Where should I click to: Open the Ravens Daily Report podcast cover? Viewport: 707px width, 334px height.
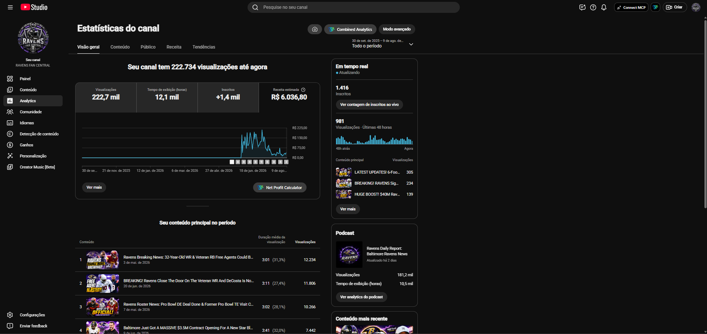(x=349, y=255)
